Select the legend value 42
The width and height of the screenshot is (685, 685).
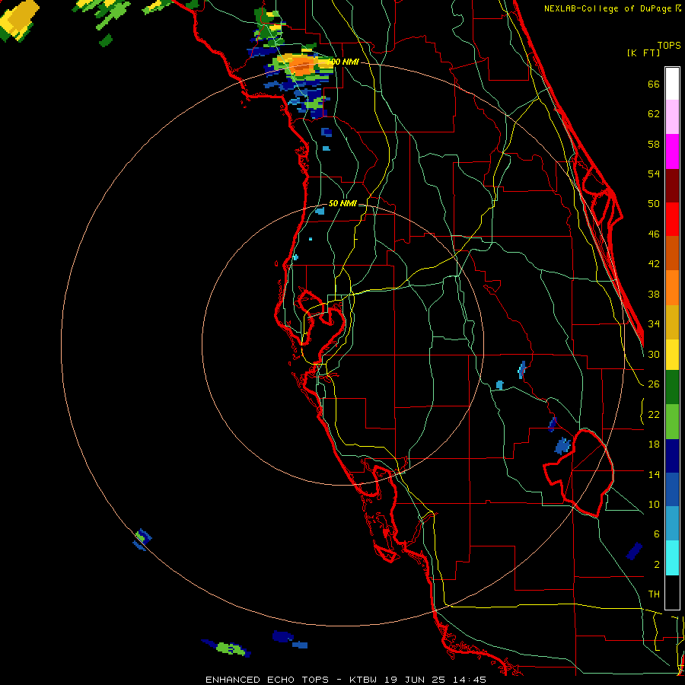tap(654, 264)
